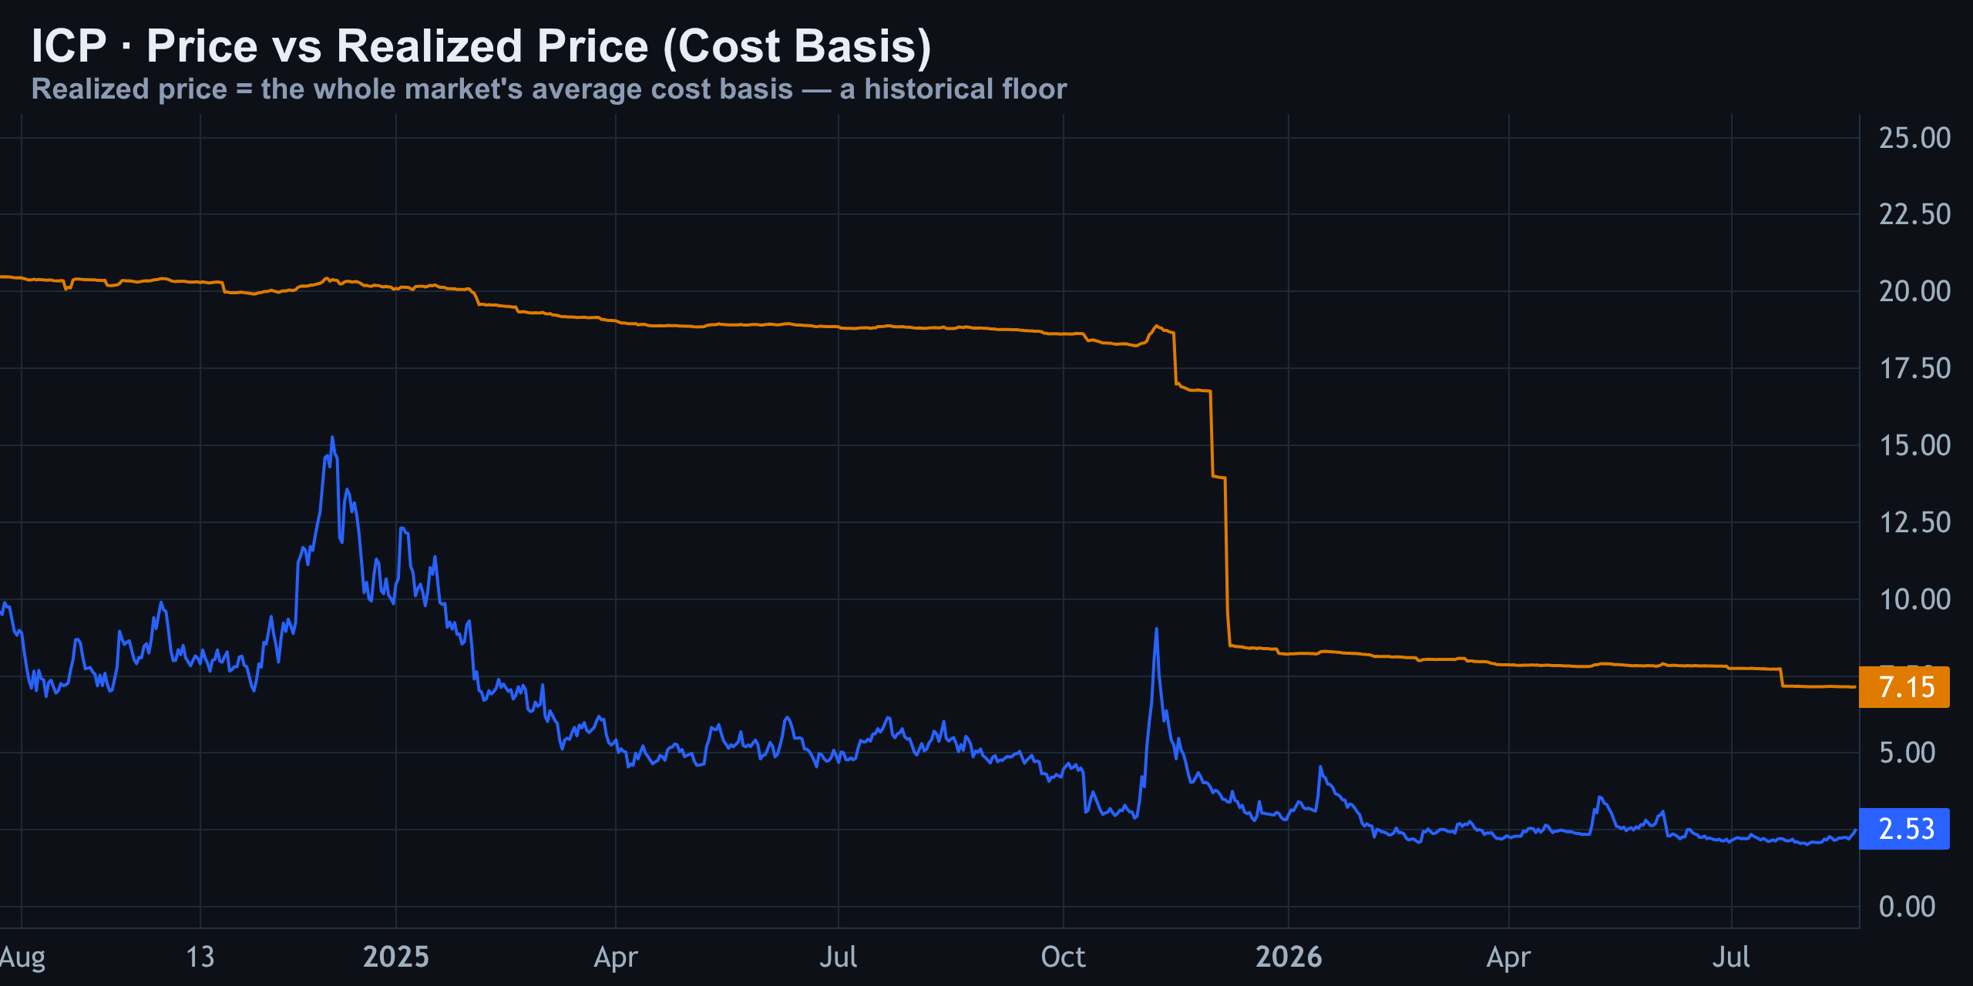
Task: Click the orange 7.15 realized price label
Action: pyautogui.click(x=1904, y=686)
